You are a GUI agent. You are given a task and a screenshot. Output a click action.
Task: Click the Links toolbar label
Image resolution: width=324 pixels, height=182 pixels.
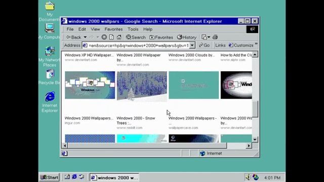click(220, 45)
